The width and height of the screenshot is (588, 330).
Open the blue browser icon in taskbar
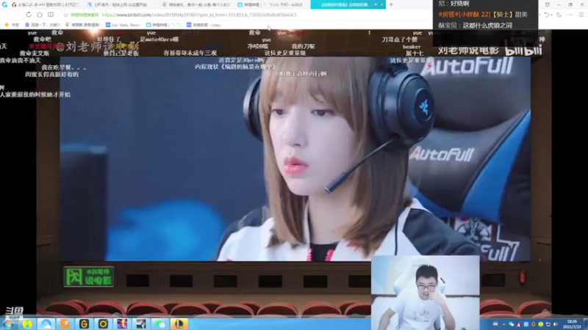[x=46, y=323]
